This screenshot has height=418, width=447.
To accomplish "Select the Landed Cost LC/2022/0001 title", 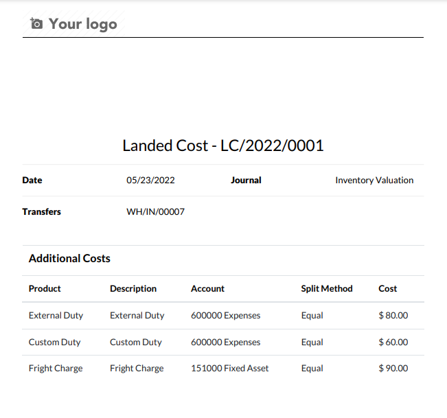I will (x=223, y=146).
